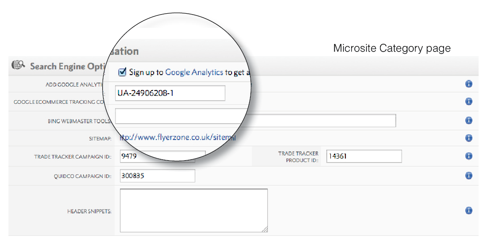Image resolution: width=491 pixels, height=246 pixels.
Task: Click info icon for Sitemap row
Action: 468,138
